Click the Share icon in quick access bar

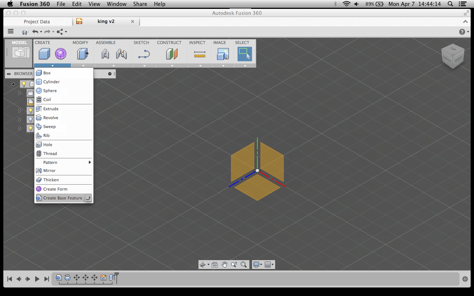click(x=60, y=32)
